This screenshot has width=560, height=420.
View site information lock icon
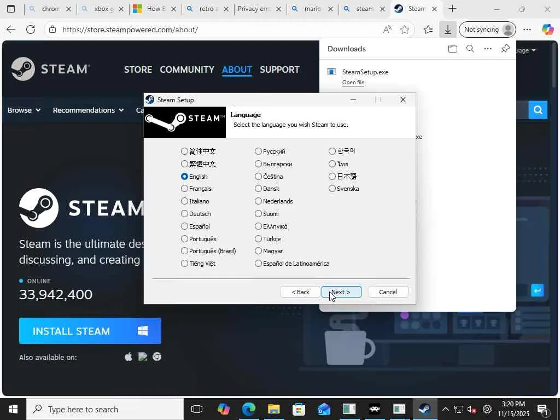[x=52, y=30]
